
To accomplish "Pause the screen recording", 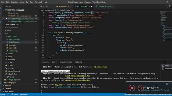I will point(141,88).
